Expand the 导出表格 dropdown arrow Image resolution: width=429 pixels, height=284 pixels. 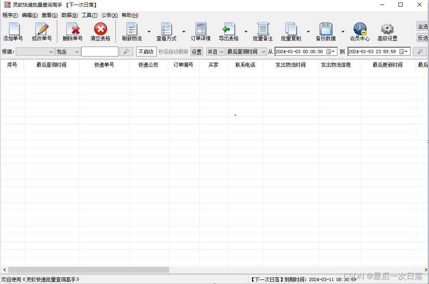click(x=246, y=32)
